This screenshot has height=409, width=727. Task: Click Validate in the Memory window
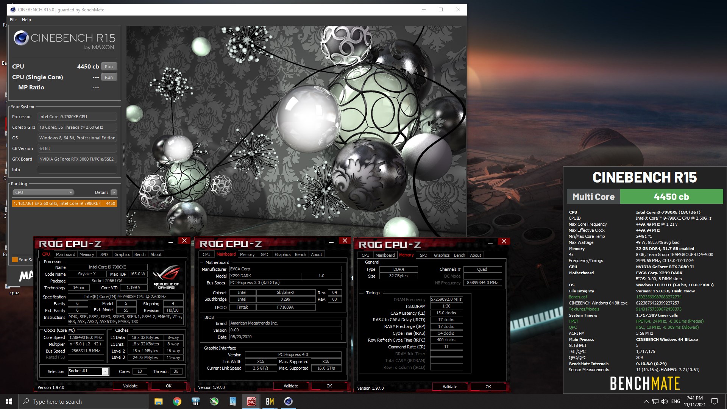pyautogui.click(x=450, y=387)
